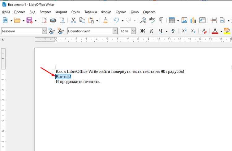
Task: Click the Clear Direct Formatting icon
Action: [x=204, y=31]
